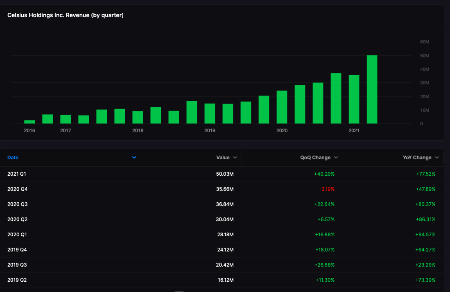The width and height of the screenshot is (450, 292).
Task: Click the '28.18M' value cell
Action: click(x=225, y=235)
